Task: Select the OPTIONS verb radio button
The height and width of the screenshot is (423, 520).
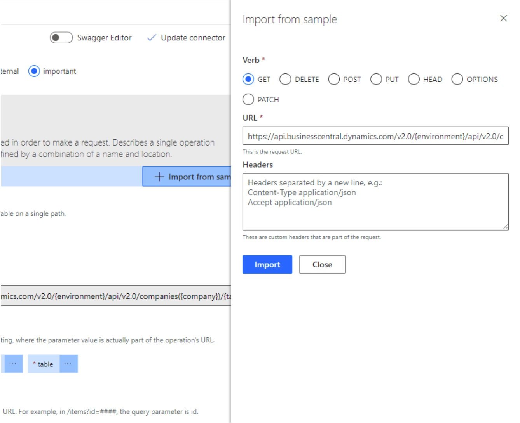Action: click(x=457, y=80)
